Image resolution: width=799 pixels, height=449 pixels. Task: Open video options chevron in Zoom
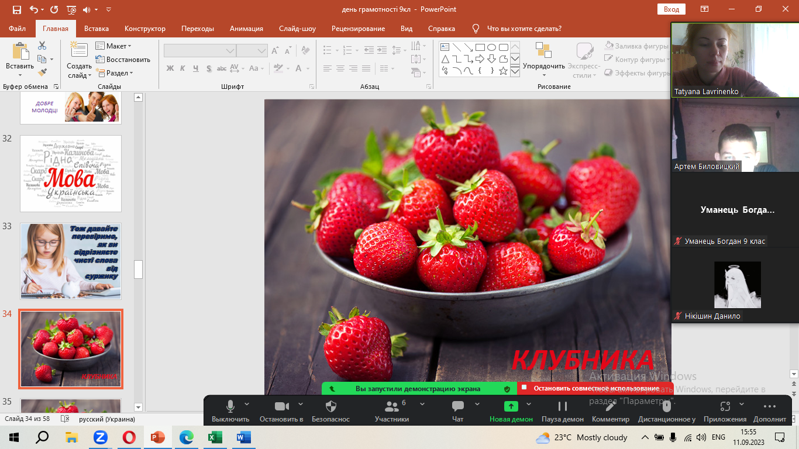(301, 403)
